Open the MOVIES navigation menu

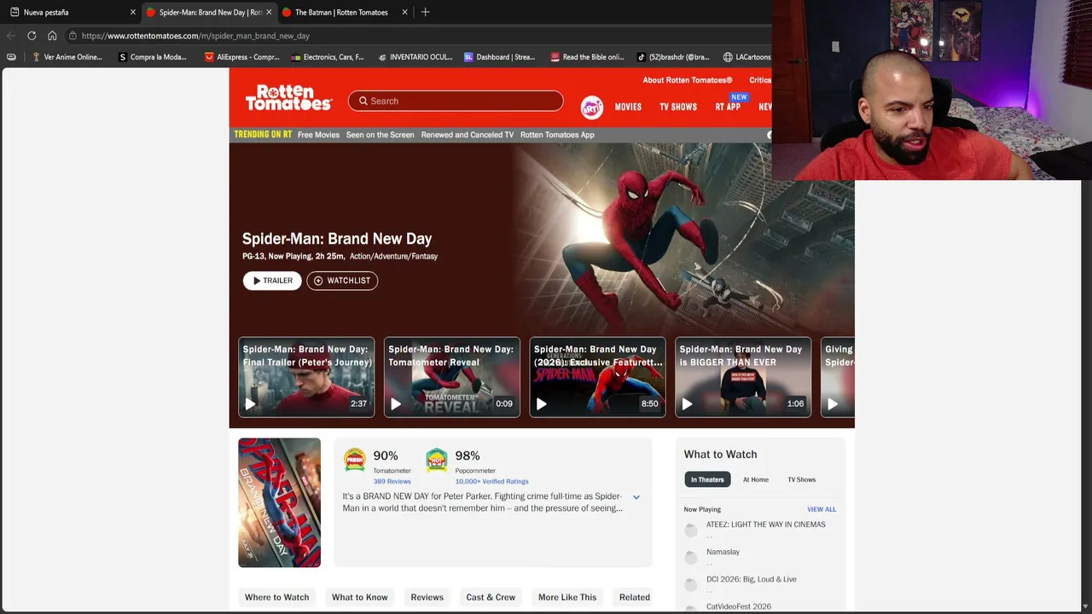[x=628, y=107]
